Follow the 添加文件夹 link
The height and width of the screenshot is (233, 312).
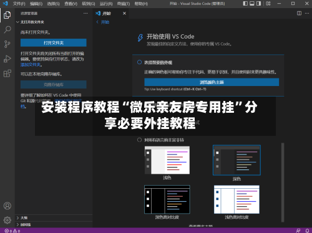tap(31, 65)
